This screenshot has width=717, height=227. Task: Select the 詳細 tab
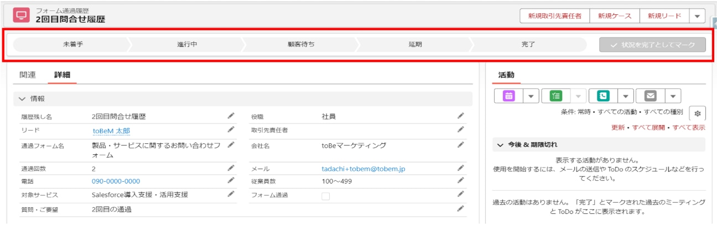click(62, 74)
